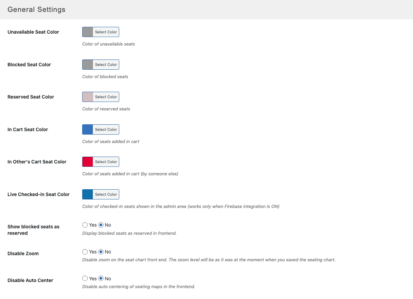
Task: Select No for Show blocked seats as reserved
Action: [x=101, y=225]
